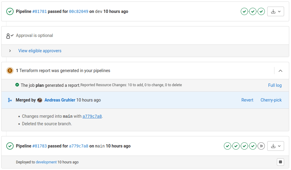Stop the development environment deployment
The height and width of the screenshot is (170, 291).
280,162
